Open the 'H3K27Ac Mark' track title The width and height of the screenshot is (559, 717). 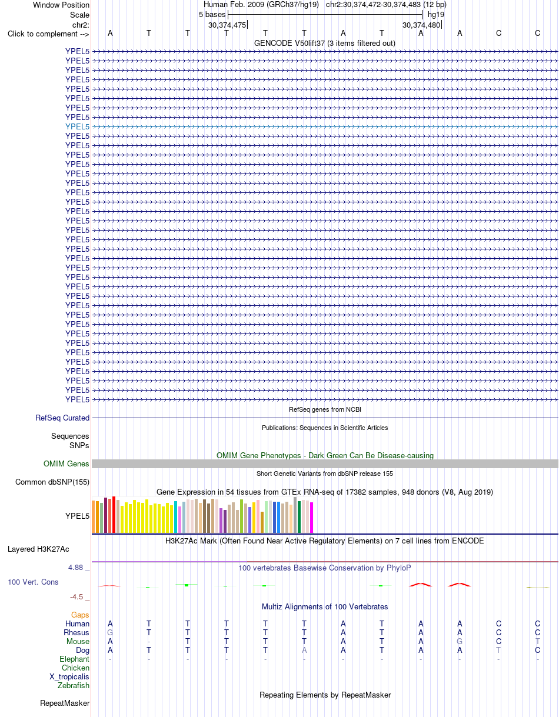pyautogui.click(x=325, y=541)
